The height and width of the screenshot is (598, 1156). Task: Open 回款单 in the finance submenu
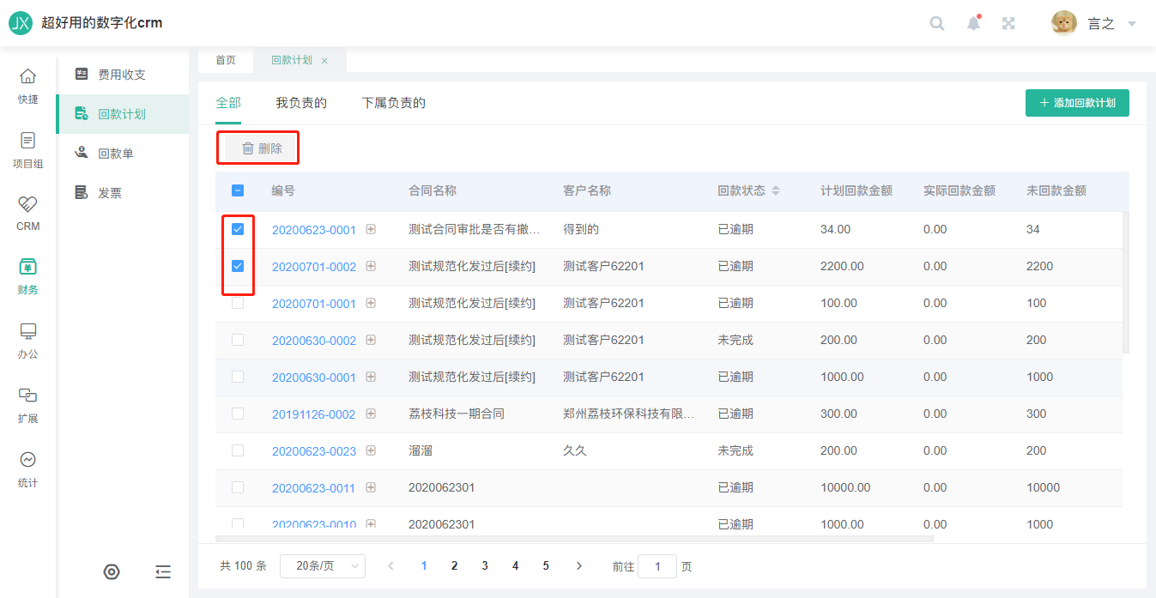click(116, 154)
